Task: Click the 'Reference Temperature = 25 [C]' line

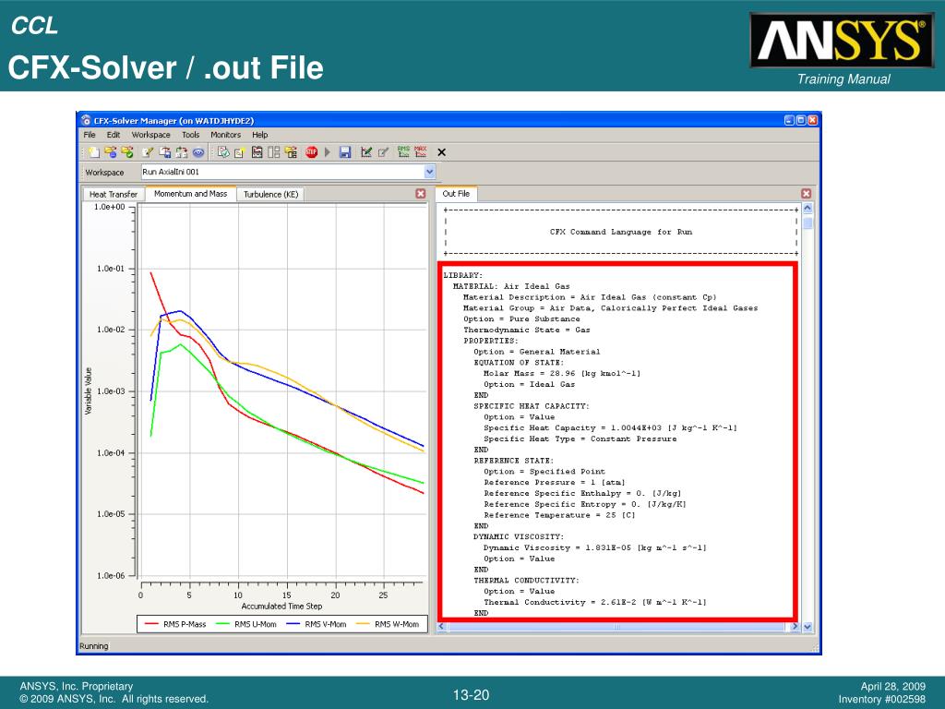Action: coord(559,515)
